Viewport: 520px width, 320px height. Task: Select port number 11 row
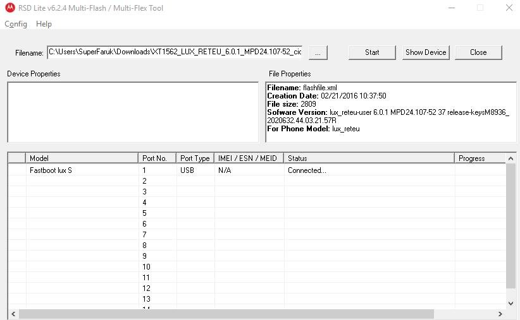coord(257,278)
